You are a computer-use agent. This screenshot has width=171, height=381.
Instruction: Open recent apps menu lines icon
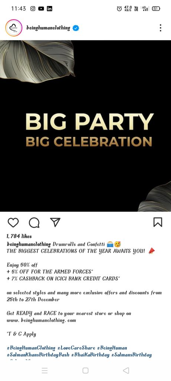[x=45, y=370]
